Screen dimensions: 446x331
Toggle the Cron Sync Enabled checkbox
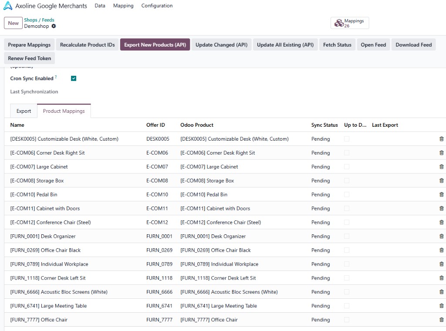coord(74,78)
